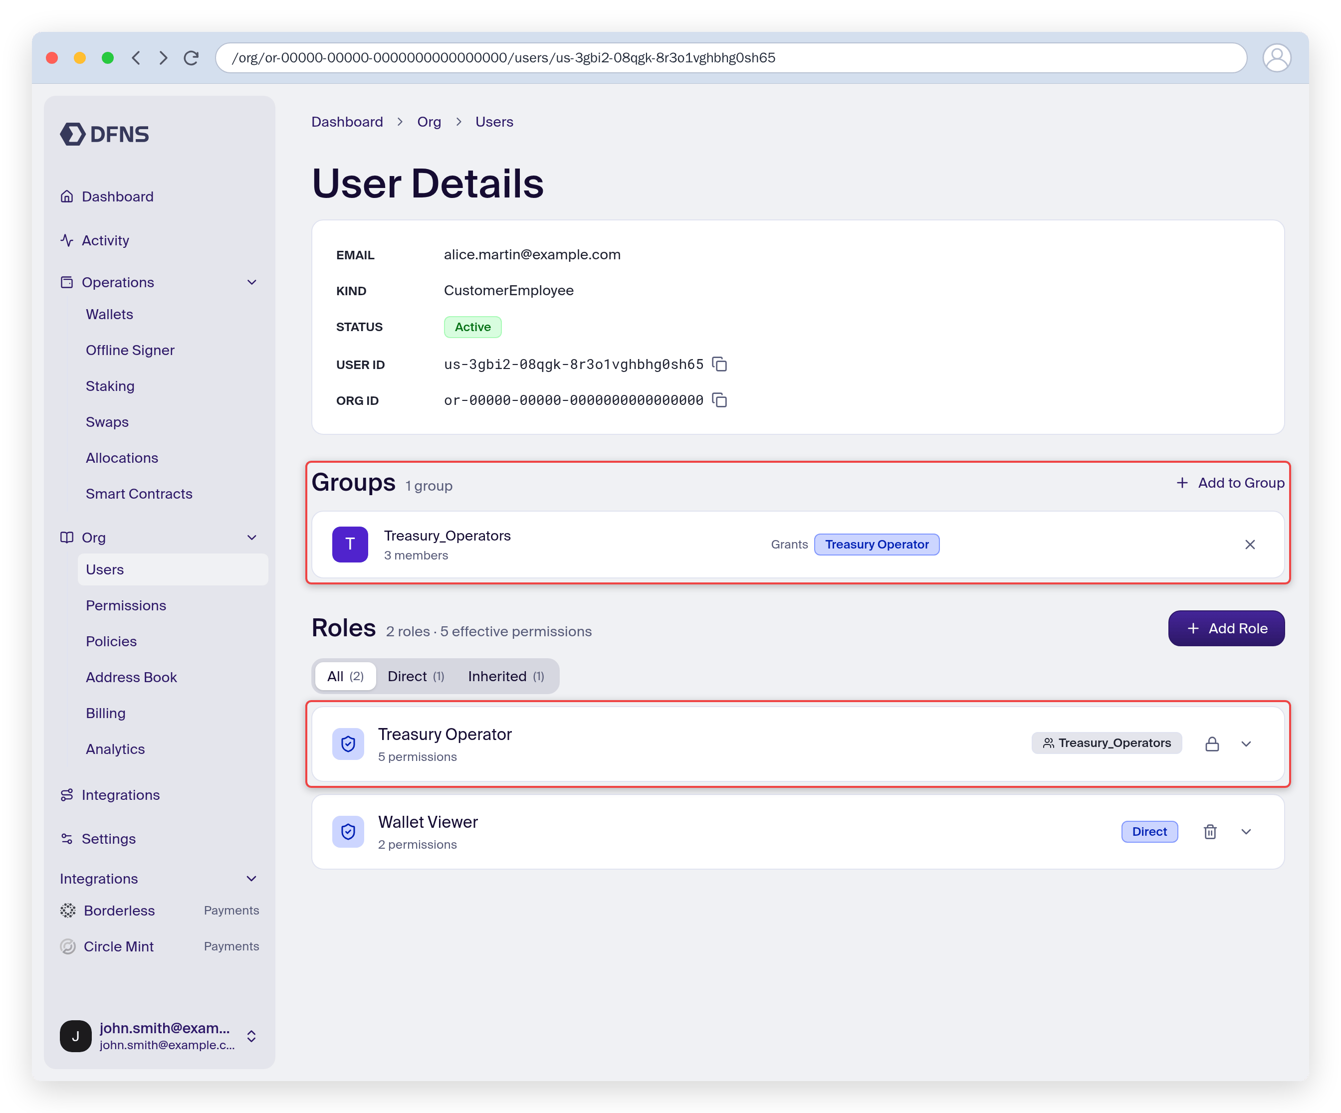Screen dimensions: 1341x1113
Task: Click the browser address bar
Action: pyautogui.click(x=730, y=58)
